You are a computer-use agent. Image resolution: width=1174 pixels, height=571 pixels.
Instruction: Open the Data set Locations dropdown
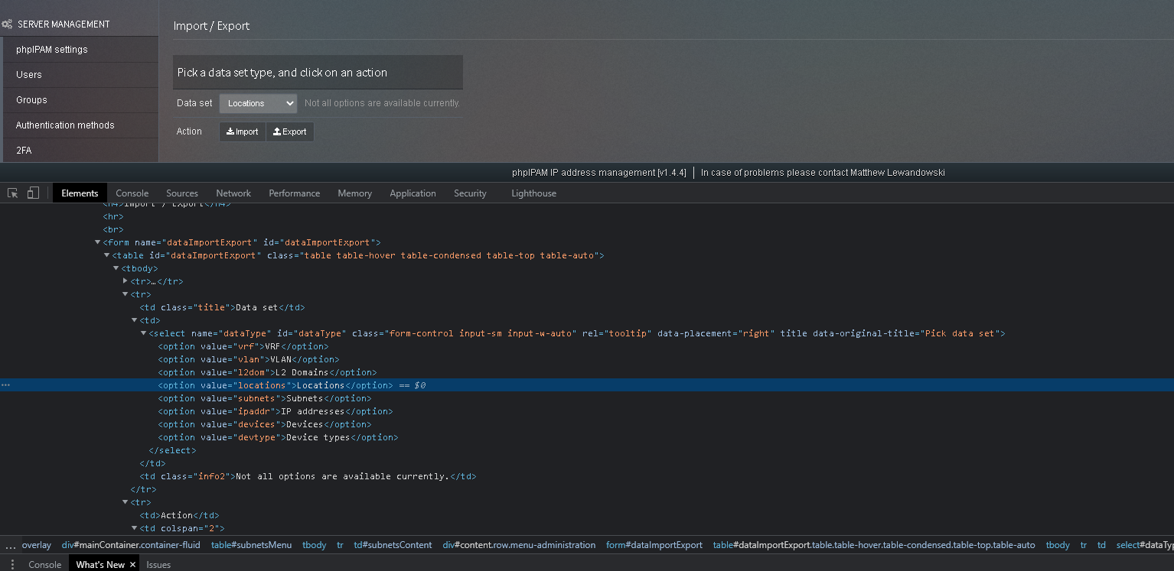coord(258,102)
